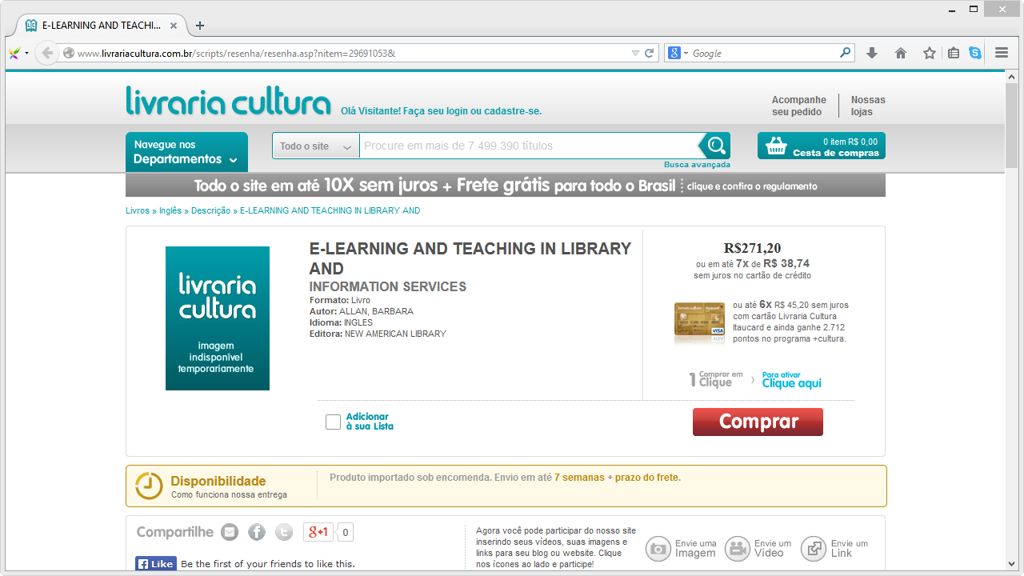This screenshot has height=576, width=1024.
Task: Click the Envie um Link icon
Action: [814, 549]
